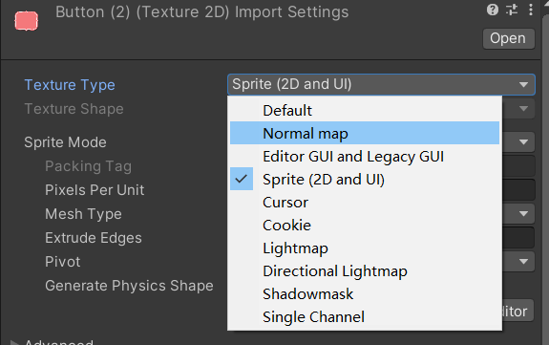
Task: Click the Button (2) texture thumbnail icon
Action: tap(27, 21)
